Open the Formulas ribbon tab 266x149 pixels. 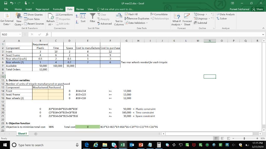[58, 9]
